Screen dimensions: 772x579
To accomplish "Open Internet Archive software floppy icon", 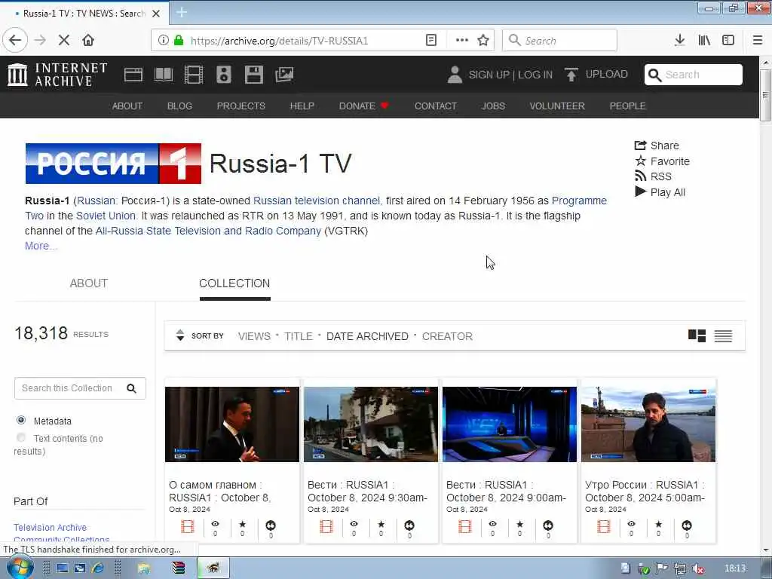I will click(x=254, y=75).
